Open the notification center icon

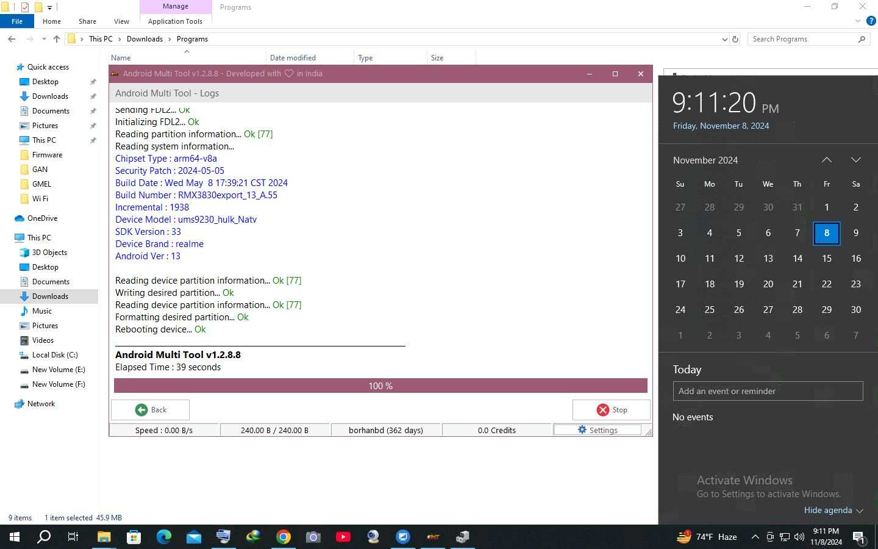coord(859,537)
